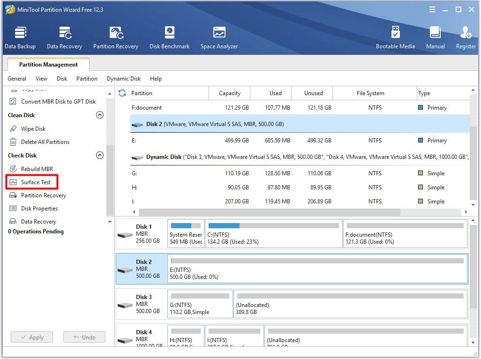Click Convert MBR Disk to GPT Disk icon
Viewport: 481px width, 359px height.
(x=13, y=102)
